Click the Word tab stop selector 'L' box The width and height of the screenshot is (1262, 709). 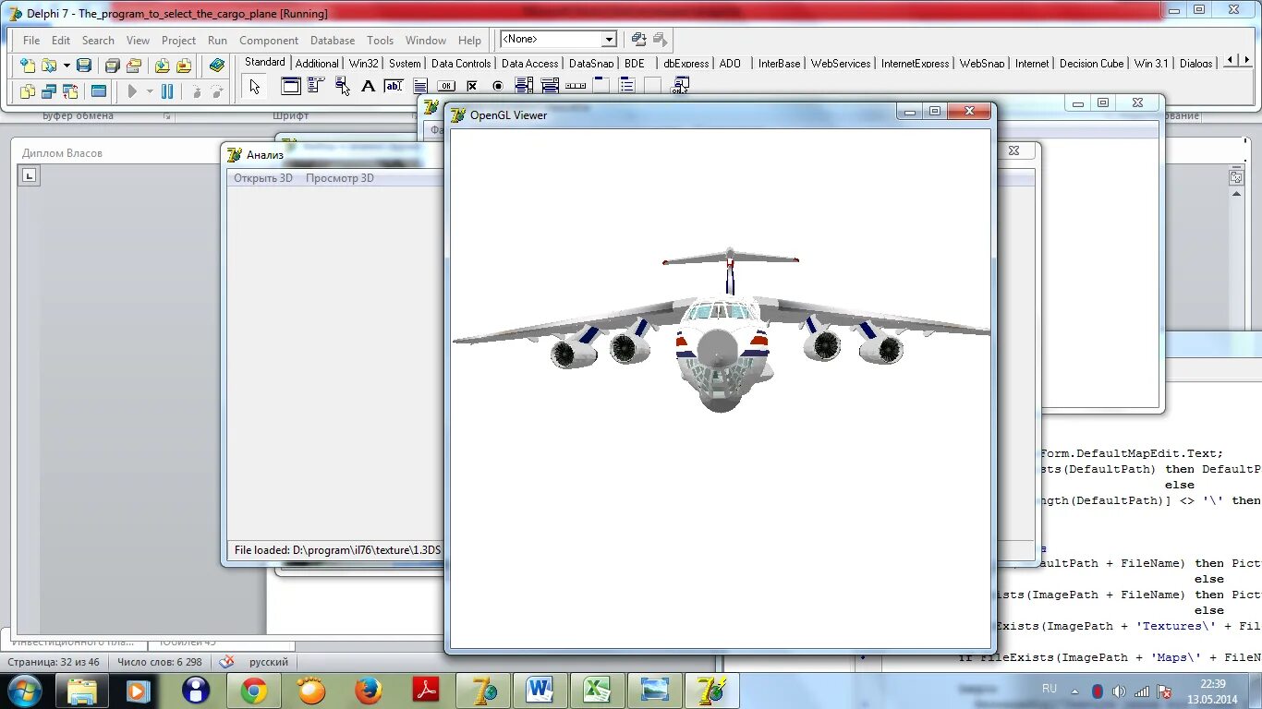coord(30,175)
